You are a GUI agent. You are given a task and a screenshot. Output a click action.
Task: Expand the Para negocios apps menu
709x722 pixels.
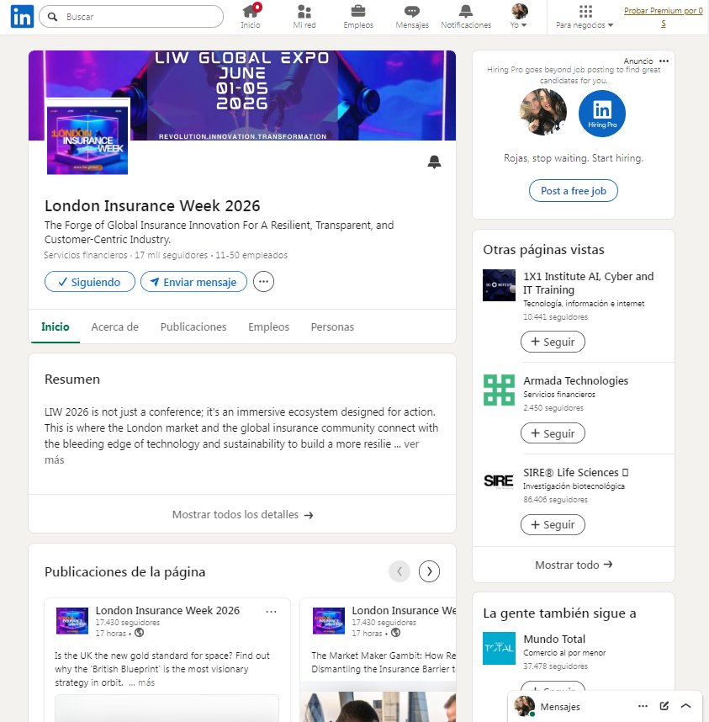pos(585,17)
